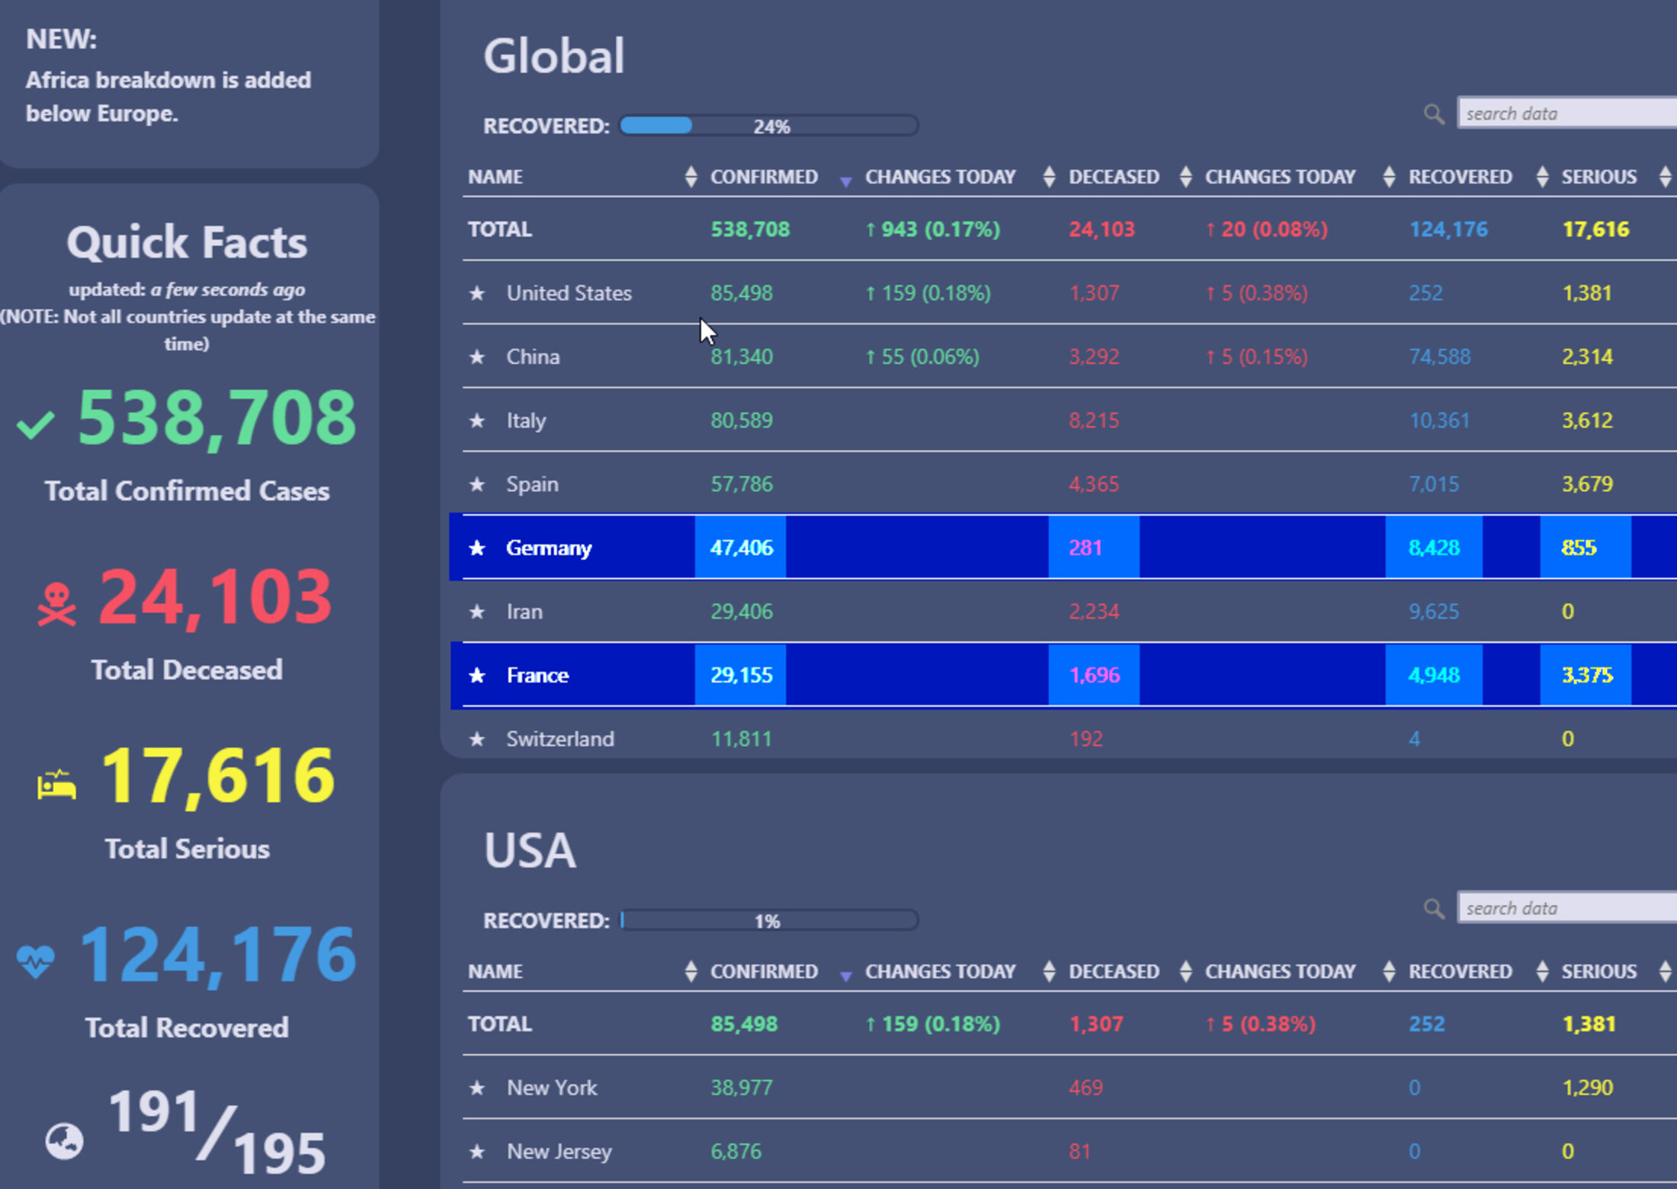Viewport: 1677px width, 1189px height.
Task: Click the Global Confirmed column header
Action: click(764, 177)
